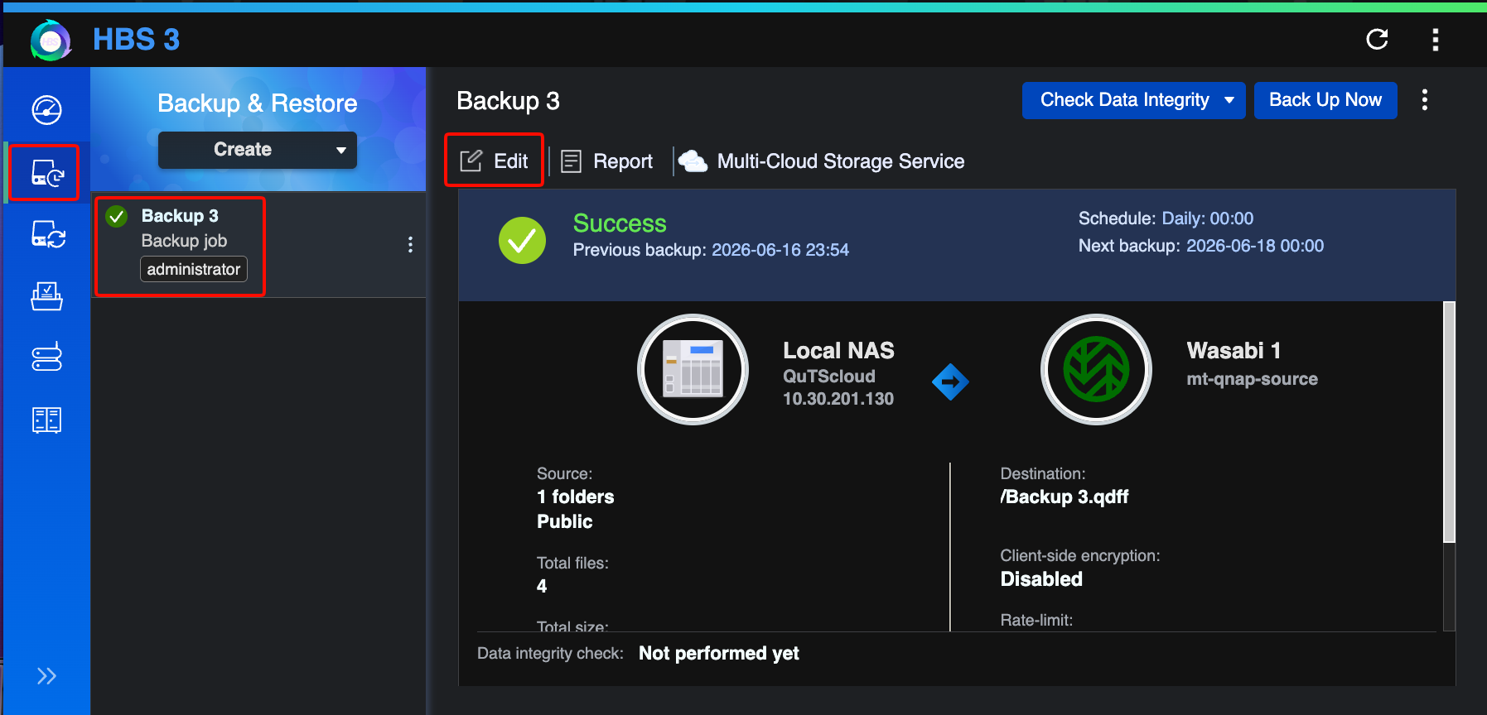The width and height of the screenshot is (1487, 715).
Task: Click the Success status text
Action: tap(620, 223)
